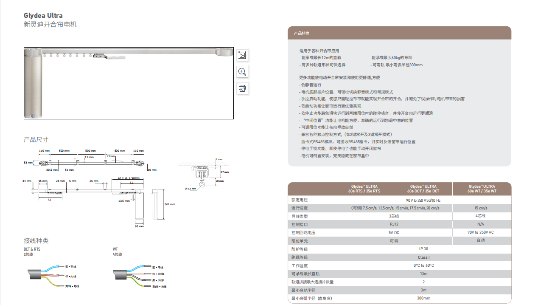Click the "防护等级" row label
535x305 pixels.
[x=299, y=249]
